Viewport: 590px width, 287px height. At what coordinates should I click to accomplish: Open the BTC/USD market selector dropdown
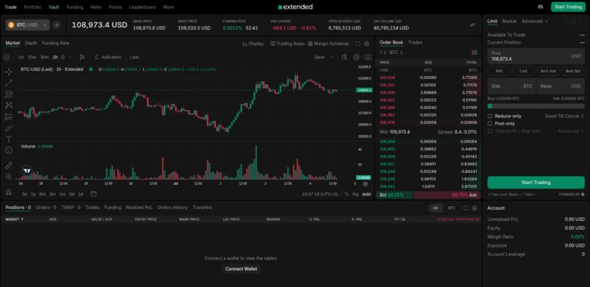[x=28, y=25]
